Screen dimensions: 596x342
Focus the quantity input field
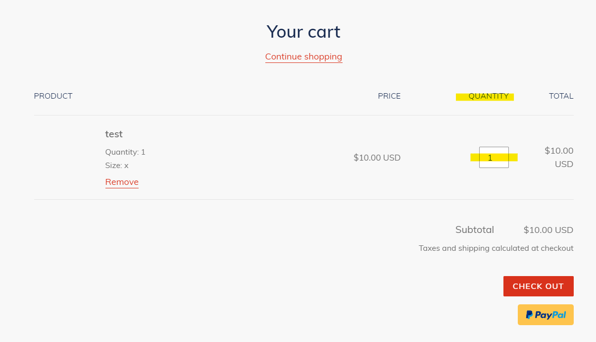click(x=494, y=158)
